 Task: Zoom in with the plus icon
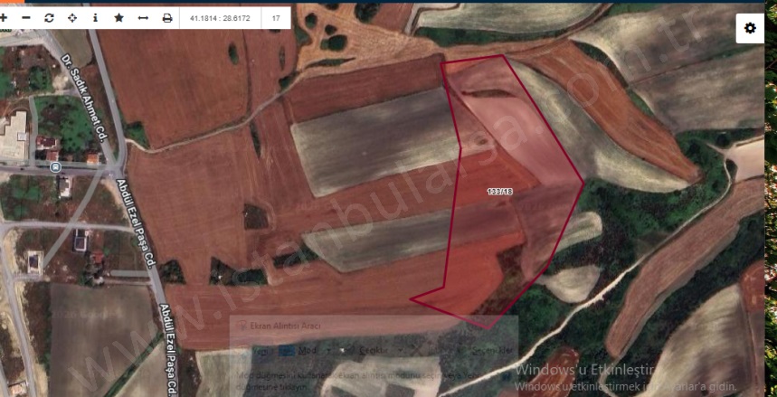coord(4,18)
